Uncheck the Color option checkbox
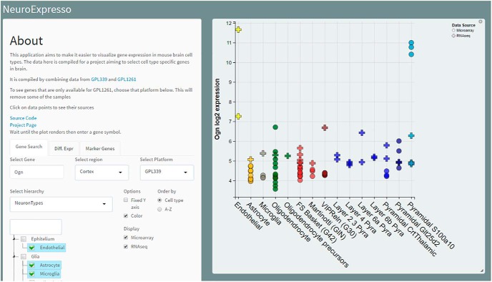This screenshot has width=492, height=282. tap(126, 215)
